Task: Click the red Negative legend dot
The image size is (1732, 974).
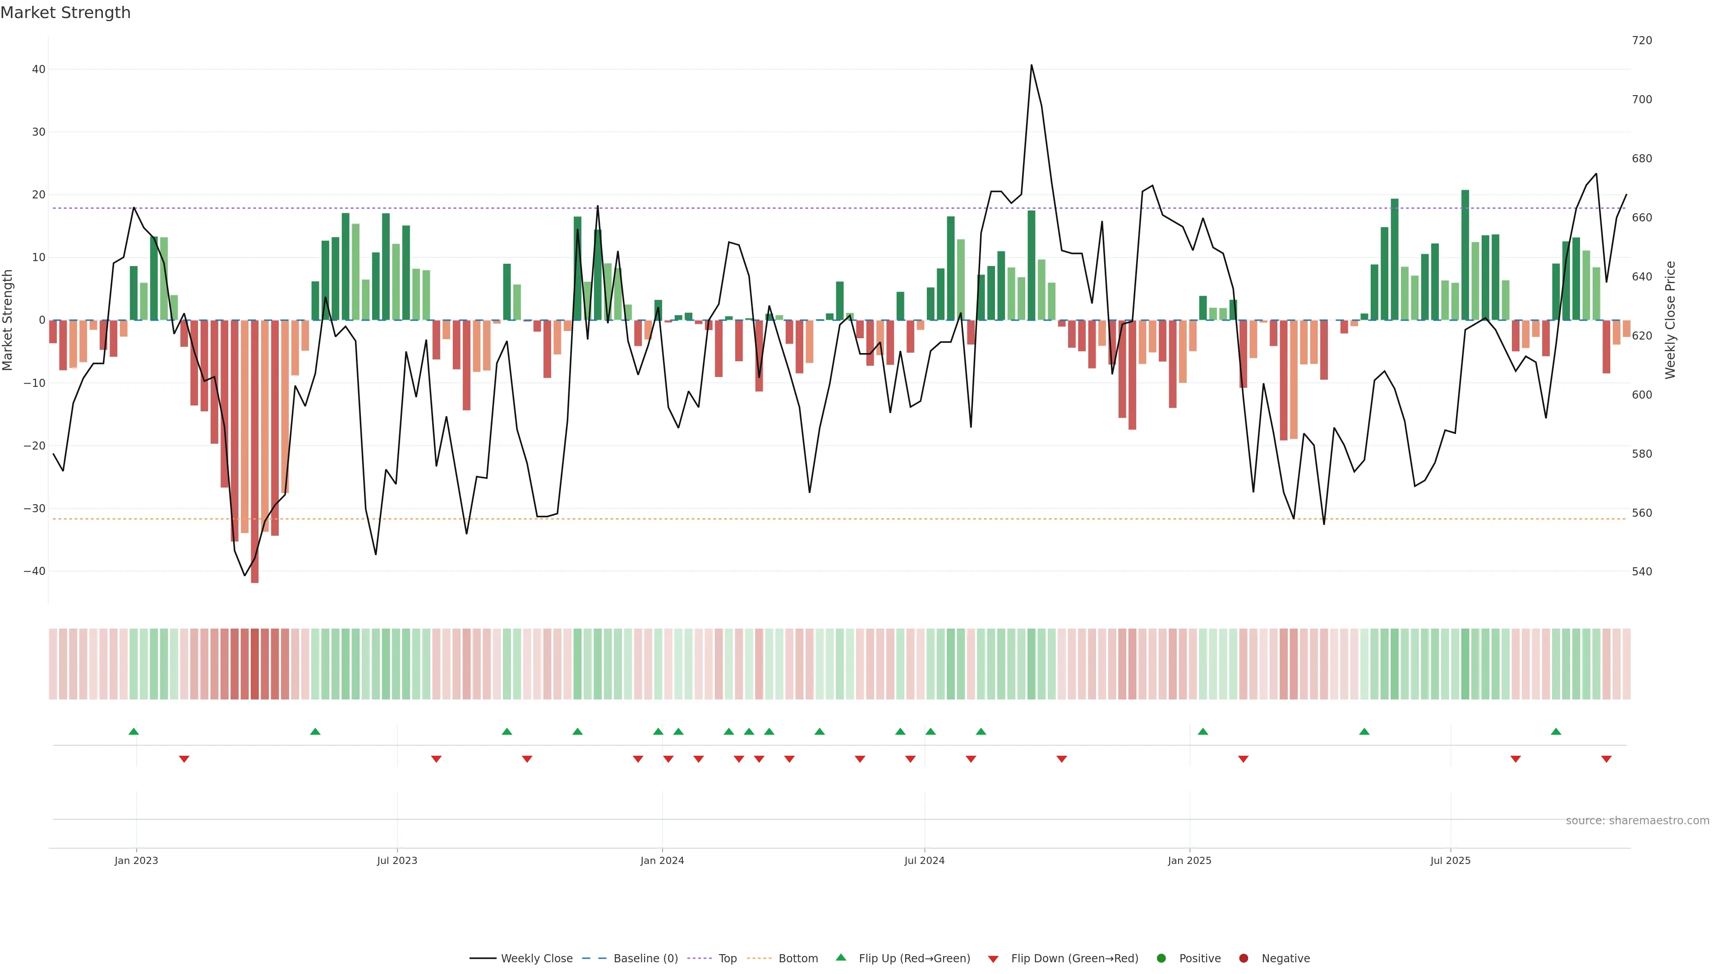Action: point(1243,959)
